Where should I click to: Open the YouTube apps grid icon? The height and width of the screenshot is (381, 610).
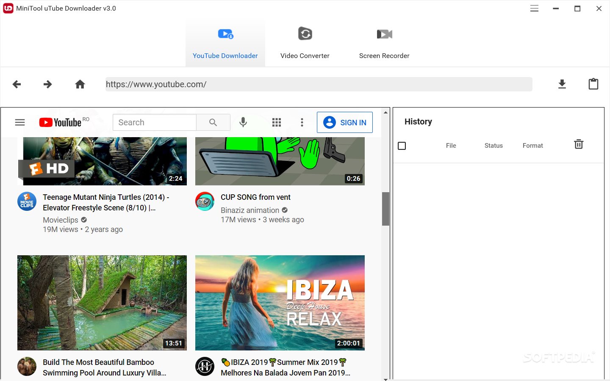(277, 122)
